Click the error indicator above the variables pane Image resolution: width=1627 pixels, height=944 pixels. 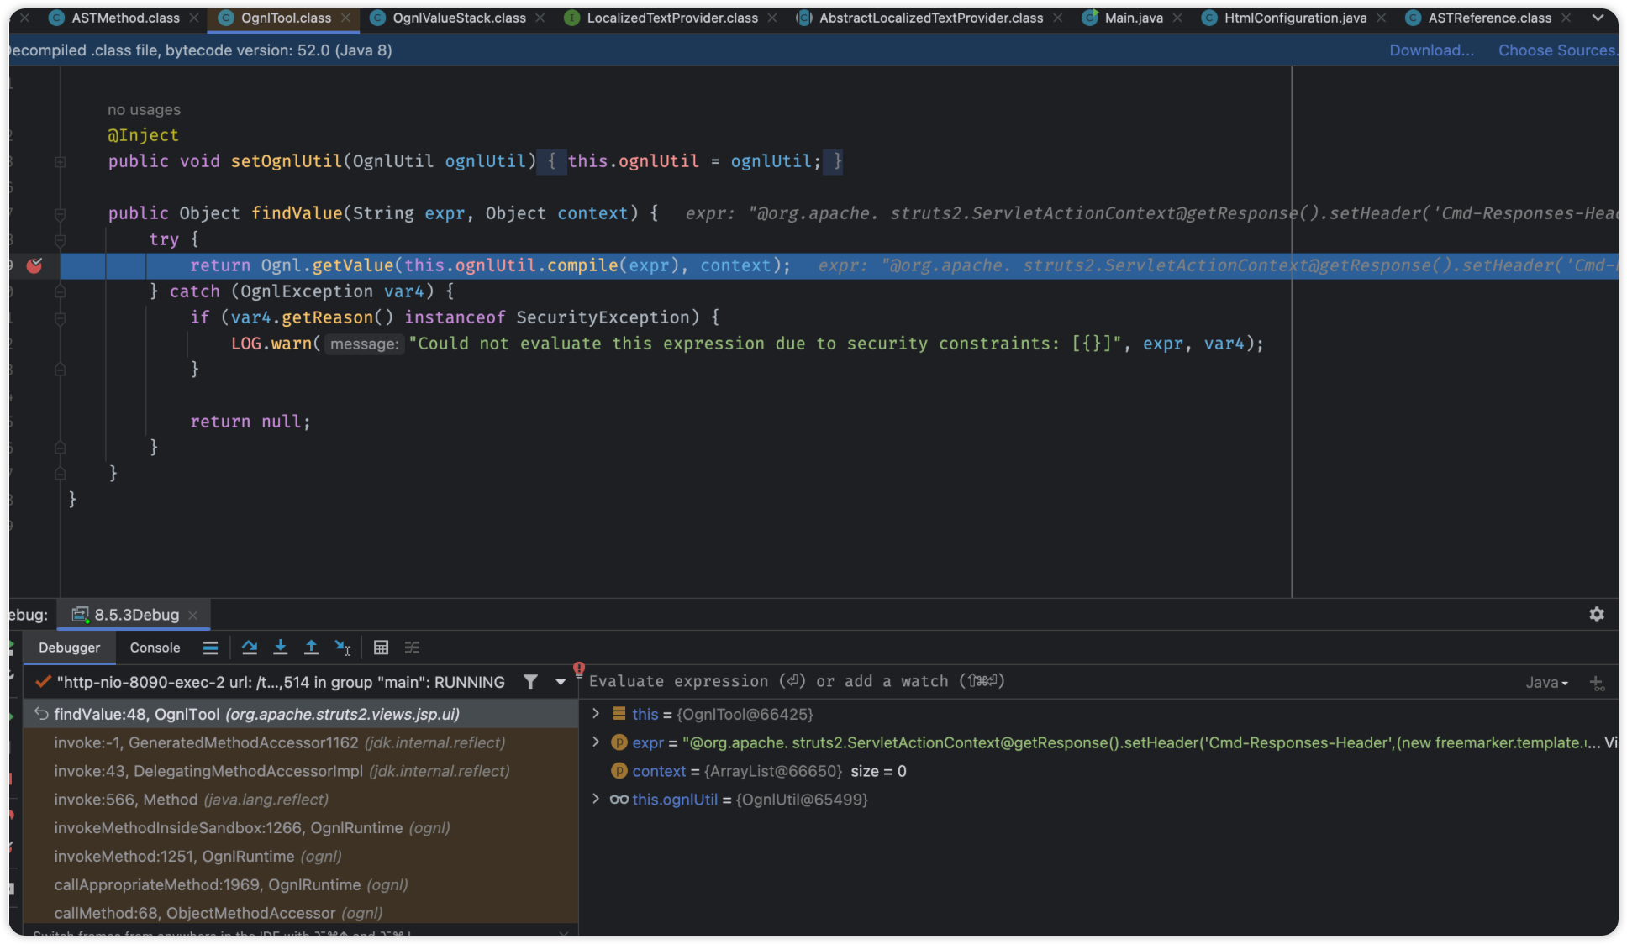point(579,669)
